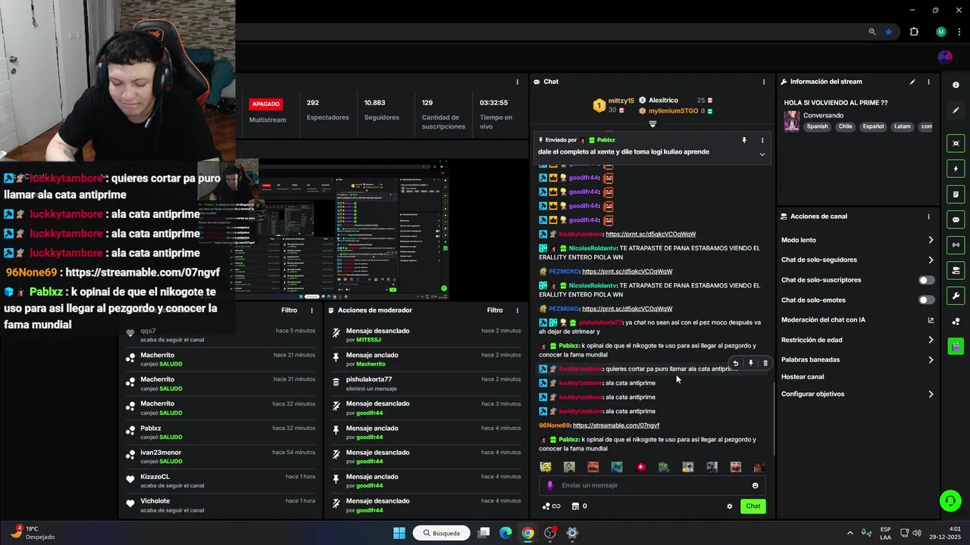Open browser extensions puzzle icon

[914, 32]
